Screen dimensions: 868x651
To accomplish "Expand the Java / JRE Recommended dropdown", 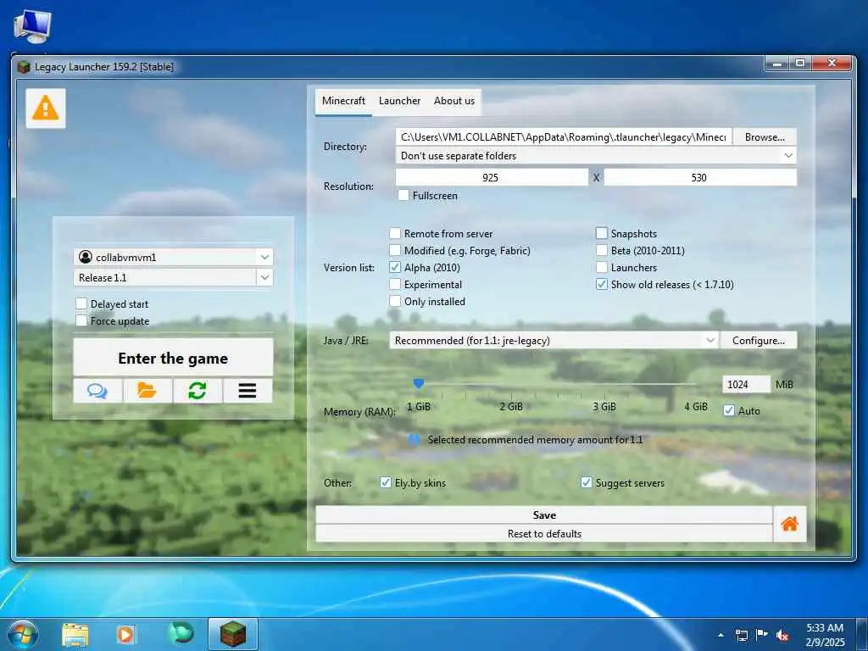I will [554, 341].
